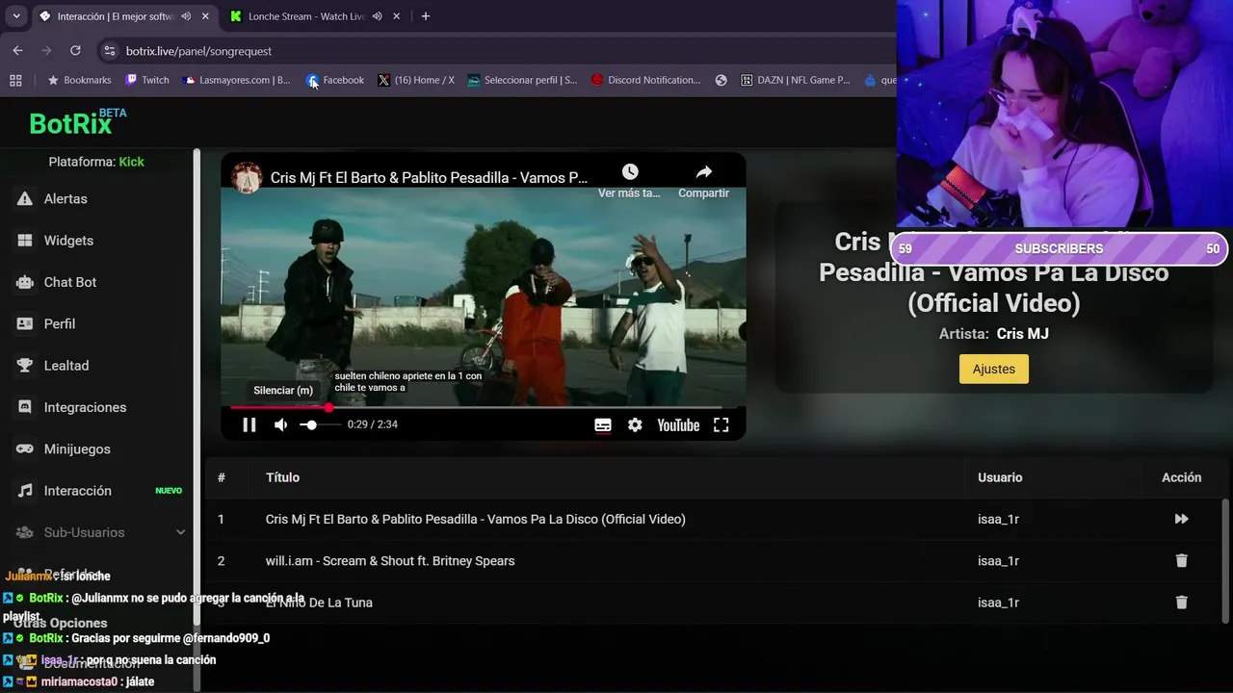This screenshot has width=1233, height=693.
Task: Open YouTube player settings gear
Action: click(635, 424)
